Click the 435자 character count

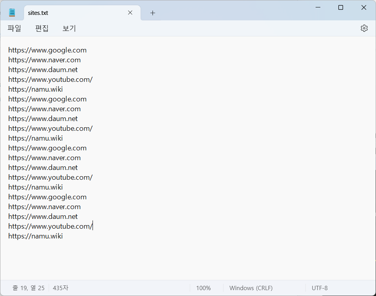click(60, 288)
